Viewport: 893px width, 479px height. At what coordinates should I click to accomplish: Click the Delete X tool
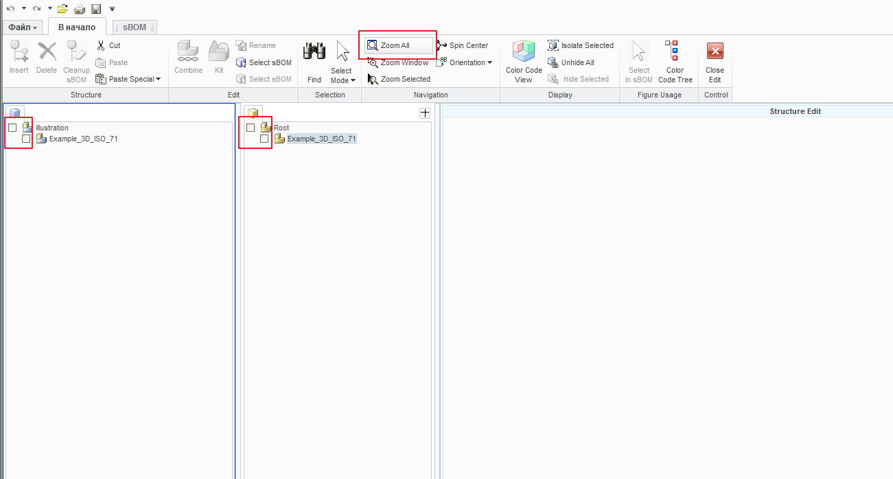point(47,58)
